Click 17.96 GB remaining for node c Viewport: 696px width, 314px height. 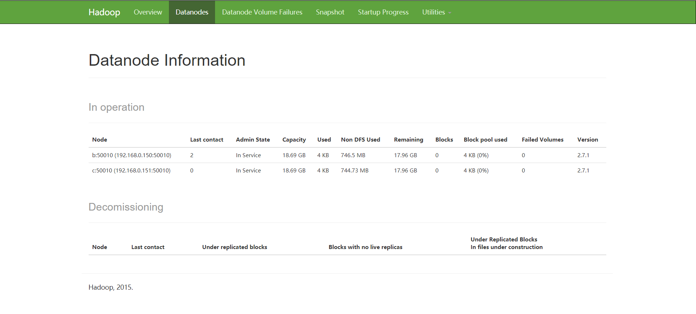click(x=406, y=170)
